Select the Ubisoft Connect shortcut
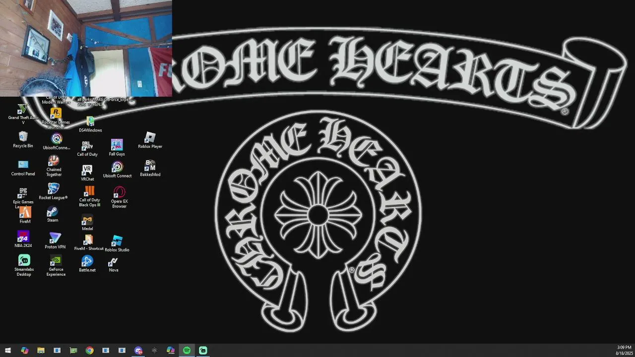The height and width of the screenshot is (357, 635). (x=117, y=170)
